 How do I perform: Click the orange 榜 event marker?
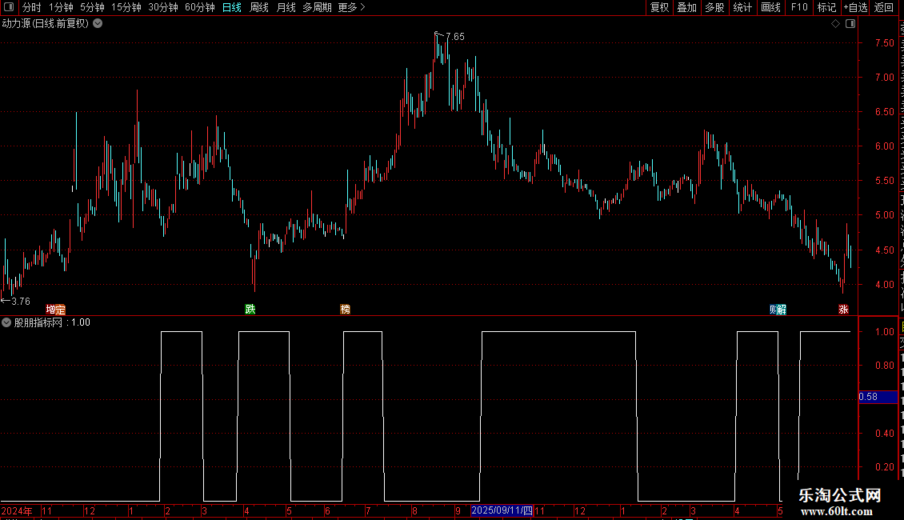coord(346,310)
